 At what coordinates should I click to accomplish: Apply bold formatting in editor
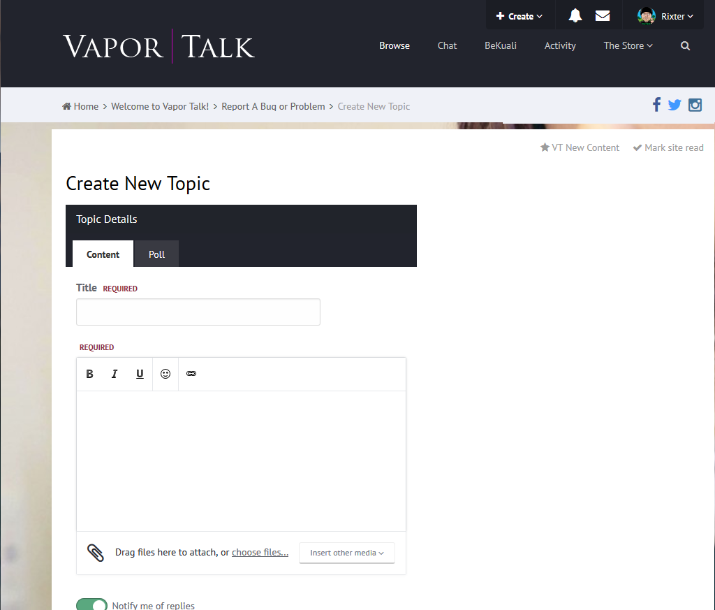(x=89, y=374)
